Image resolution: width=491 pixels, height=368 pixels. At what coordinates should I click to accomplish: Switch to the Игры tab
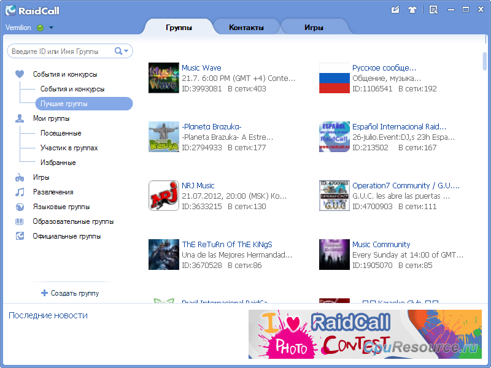point(314,28)
